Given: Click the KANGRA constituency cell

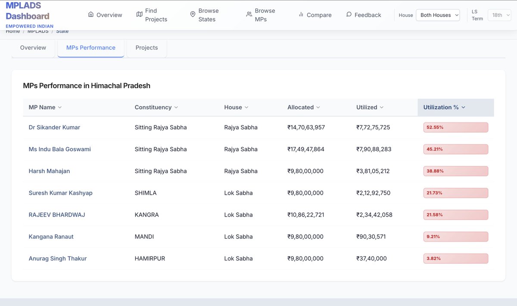Looking at the screenshot, I should tap(146, 215).
